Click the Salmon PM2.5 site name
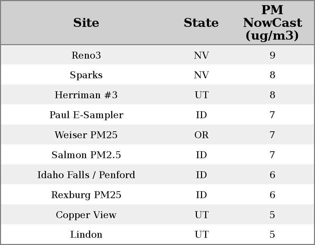The image size is (315, 245). coord(86,155)
